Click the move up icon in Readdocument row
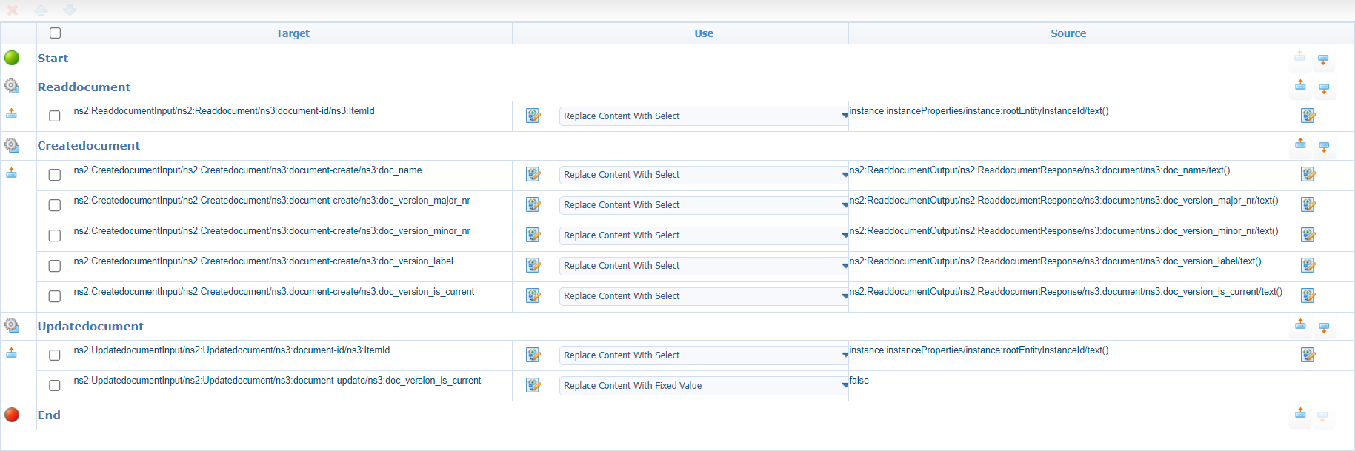 pyautogui.click(x=1300, y=86)
